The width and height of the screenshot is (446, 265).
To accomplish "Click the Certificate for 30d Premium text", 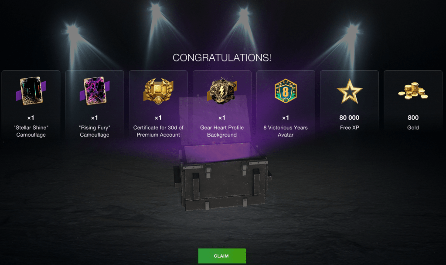I will point(158,131).
